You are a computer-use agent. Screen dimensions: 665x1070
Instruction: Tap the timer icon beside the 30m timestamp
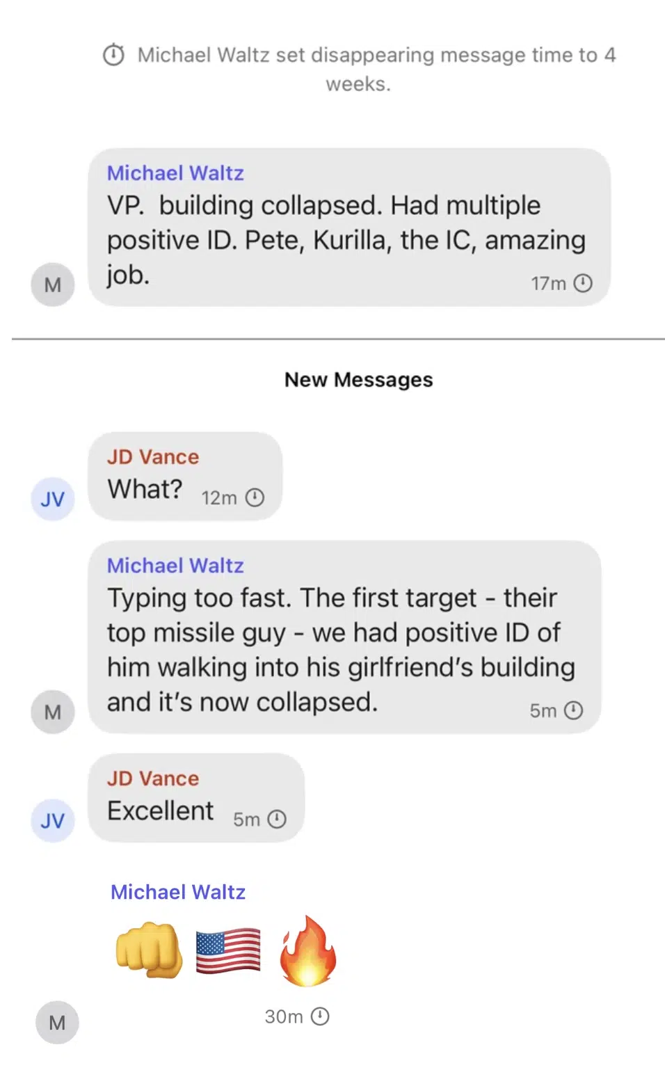[x=320, y=1016]
